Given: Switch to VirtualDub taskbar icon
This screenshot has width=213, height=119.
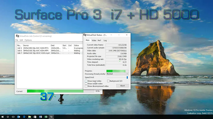Looking at the screenshot, I should [x=51, y=117].
